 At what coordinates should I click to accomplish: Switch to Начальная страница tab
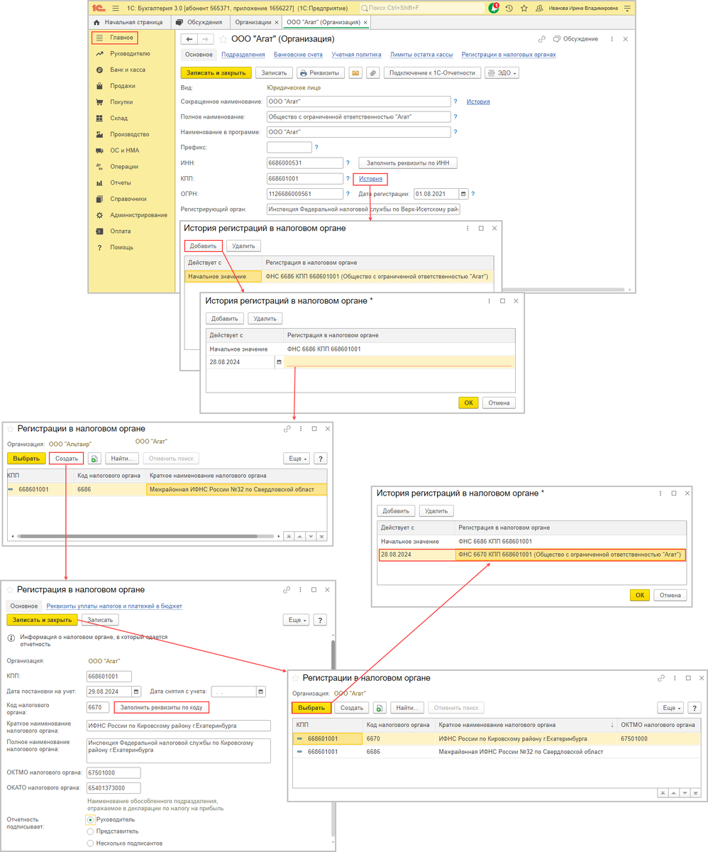[x=128, y=23]
